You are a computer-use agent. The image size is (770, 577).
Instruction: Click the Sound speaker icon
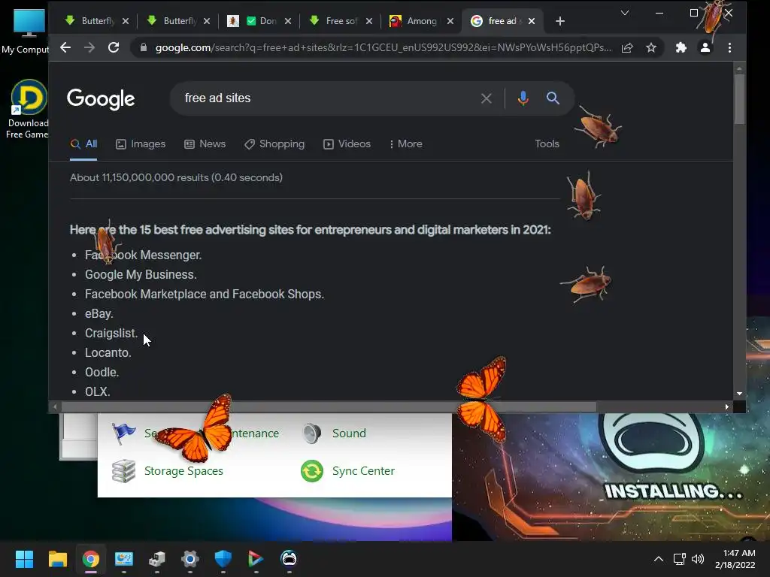[312, 434]
